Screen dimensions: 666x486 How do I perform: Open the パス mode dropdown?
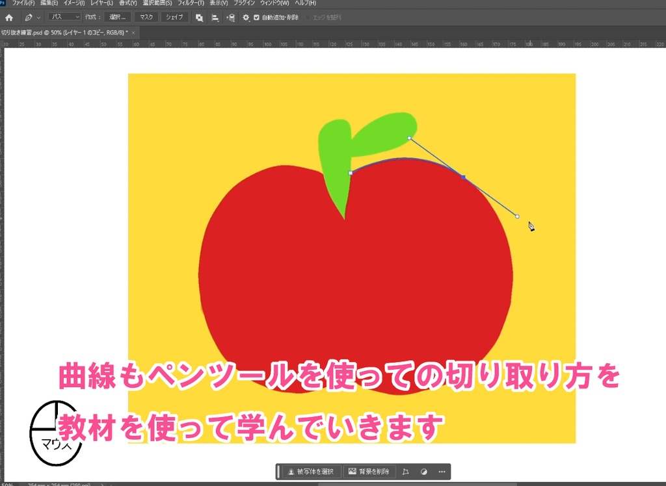point(65,18)
